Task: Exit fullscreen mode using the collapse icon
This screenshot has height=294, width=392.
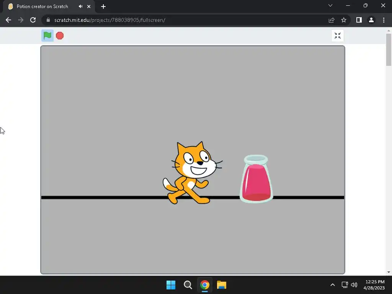Action: click(338, 36)
